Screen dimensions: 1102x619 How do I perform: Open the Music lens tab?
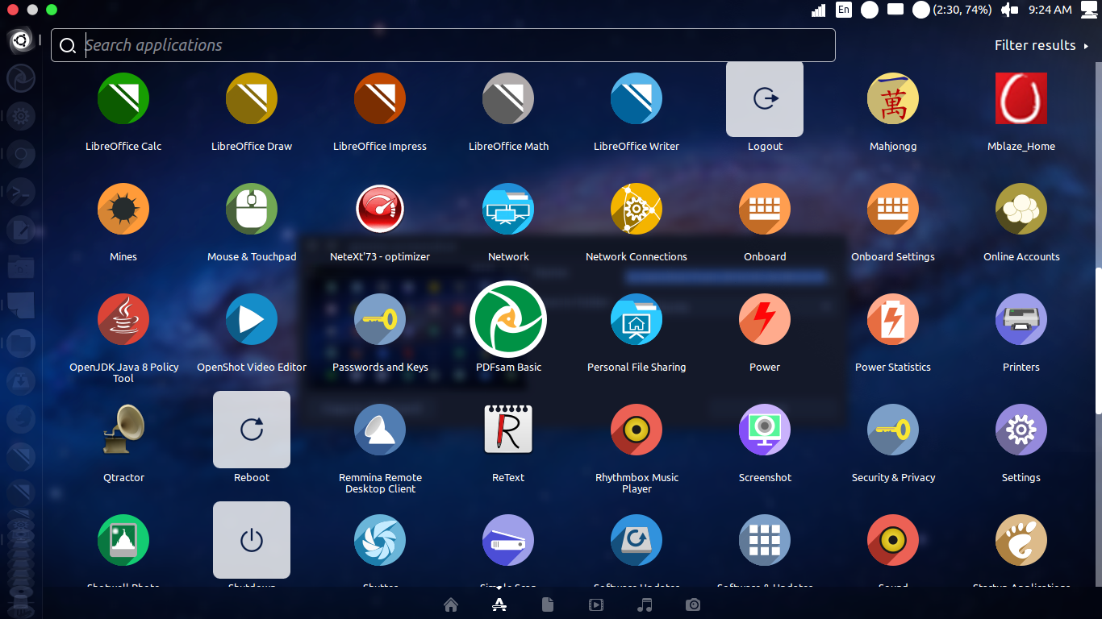coord(645,604)
